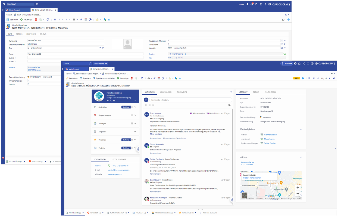Click the Bearbeiten pencil icon

[67, 78]
